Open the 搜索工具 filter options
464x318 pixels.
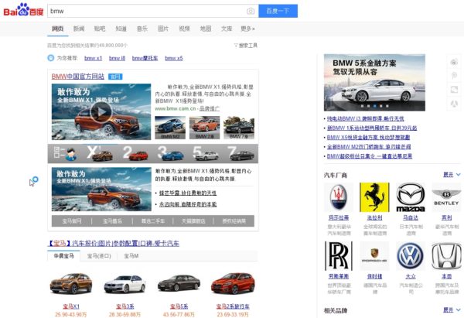[x=246, y=46]
